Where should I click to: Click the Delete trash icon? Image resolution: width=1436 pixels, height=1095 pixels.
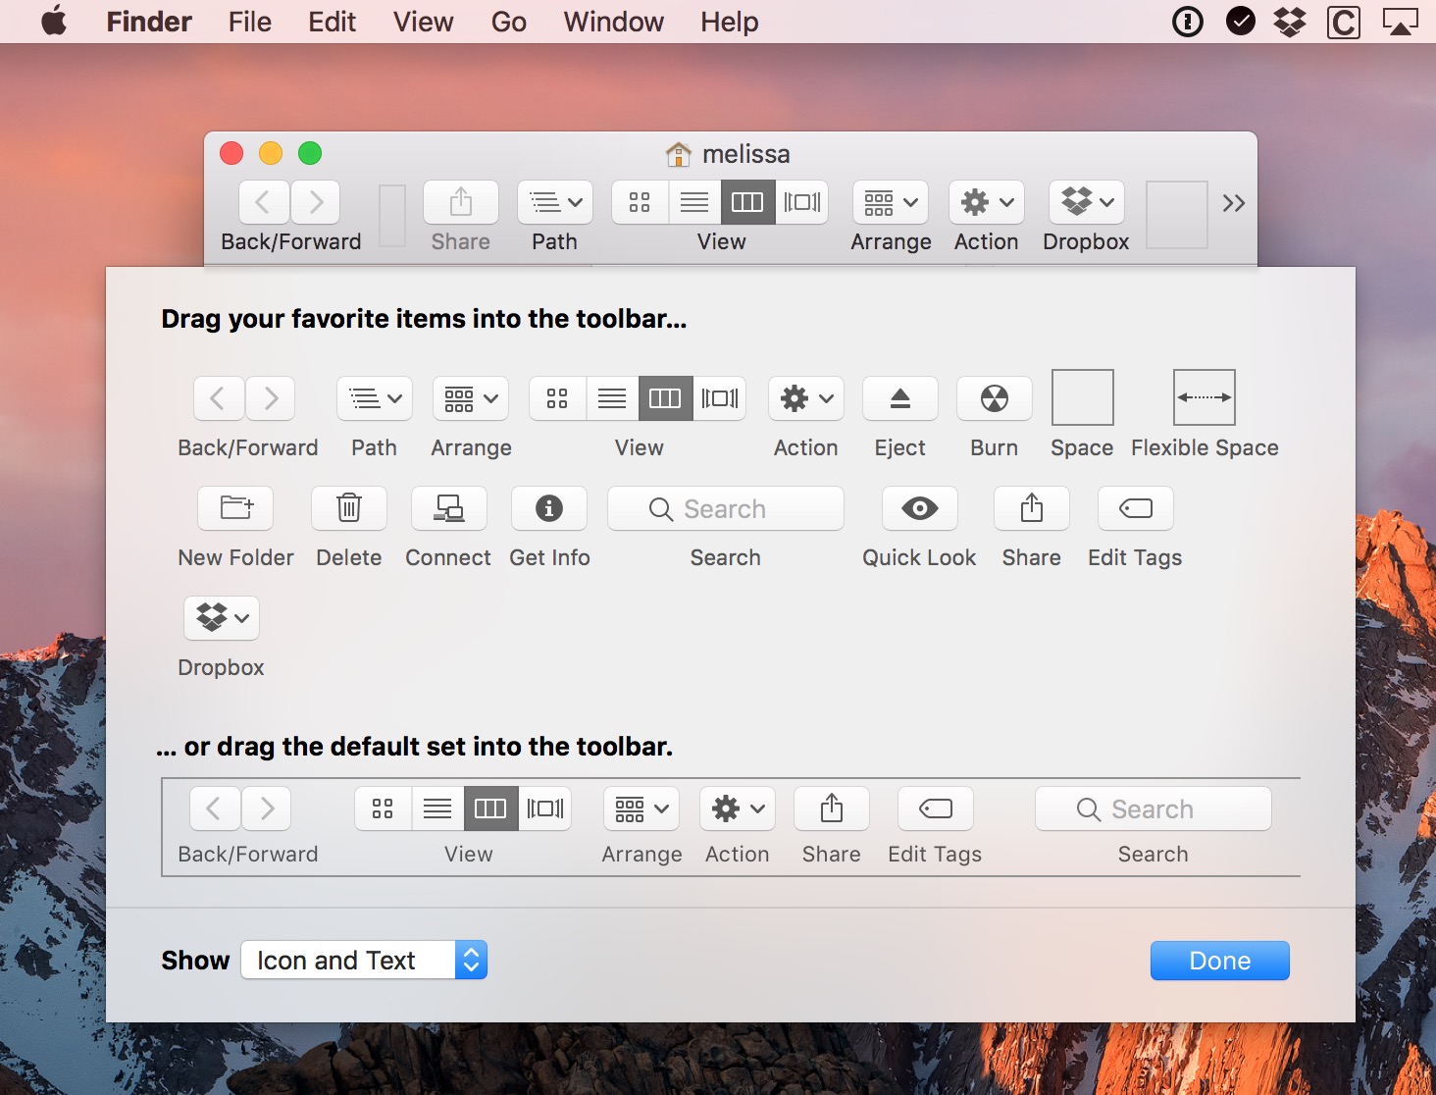pos(348,508)
